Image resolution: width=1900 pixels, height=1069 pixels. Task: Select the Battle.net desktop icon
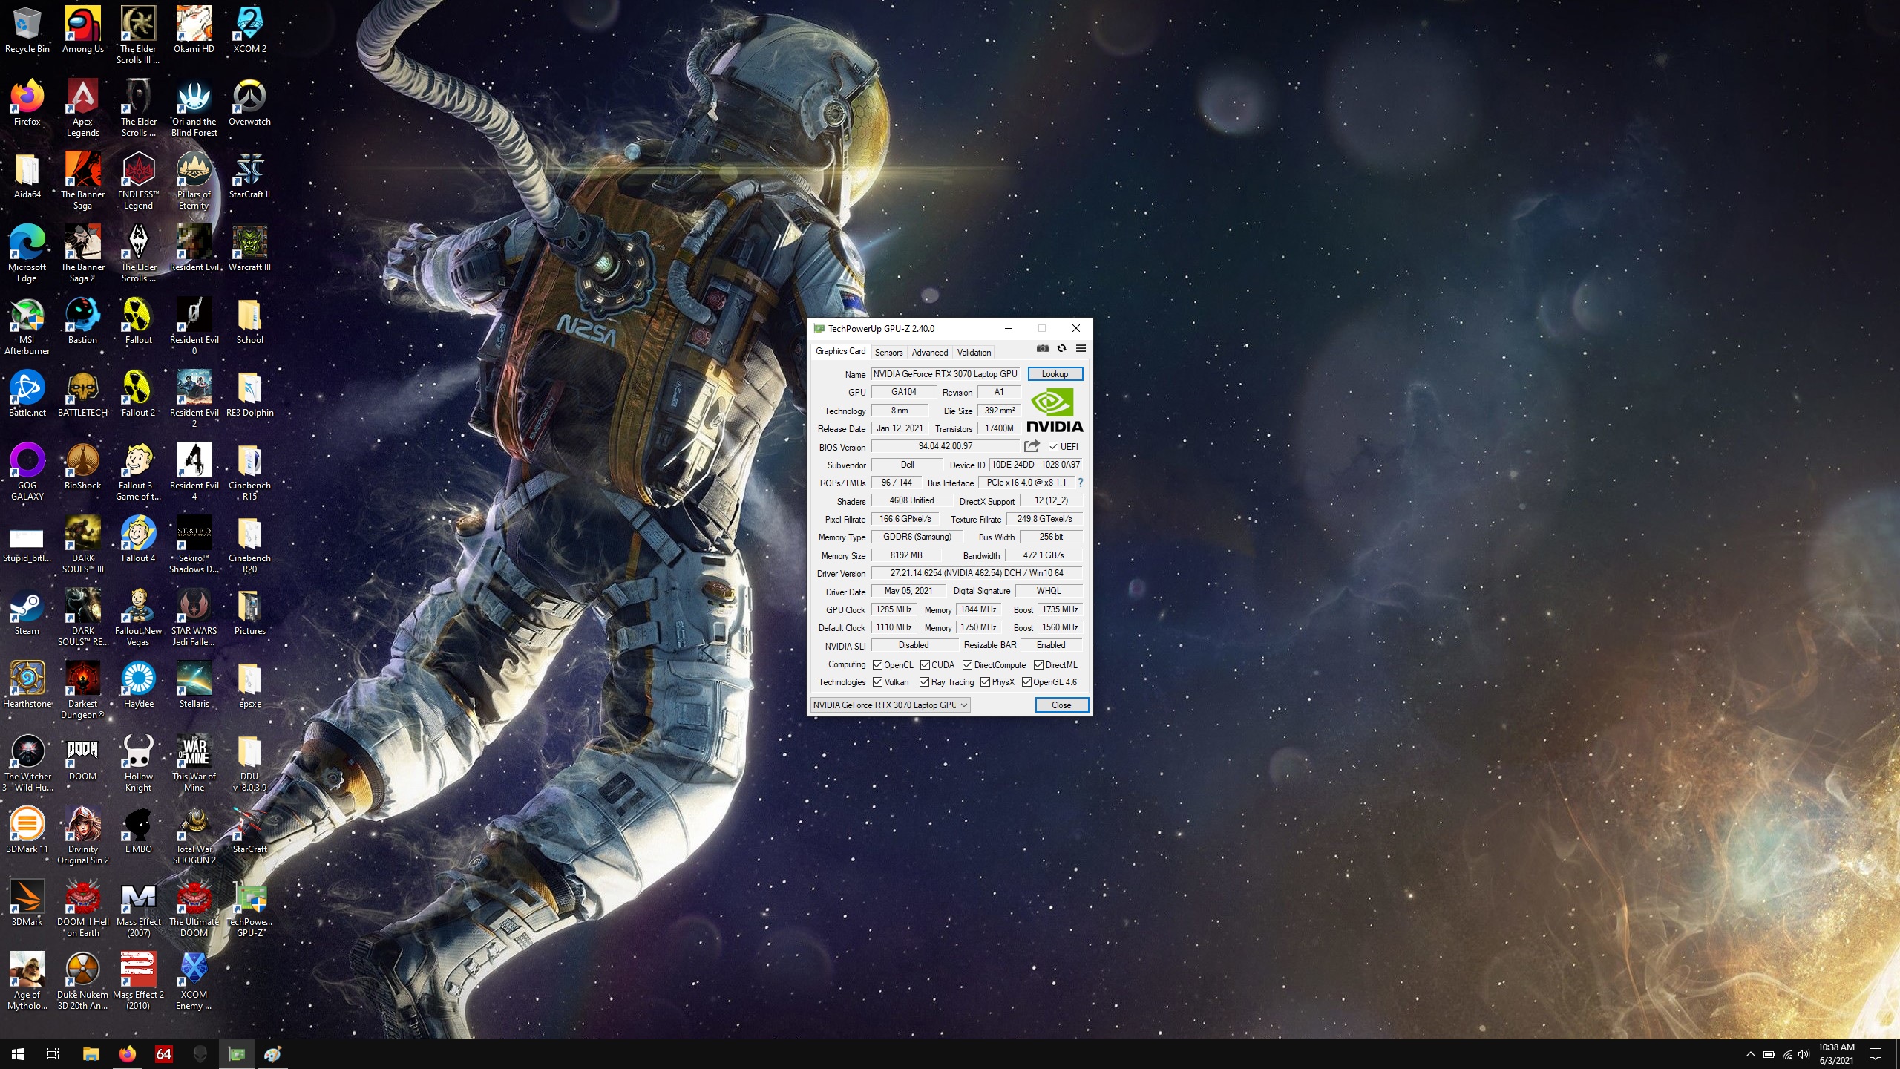point(27,394)
